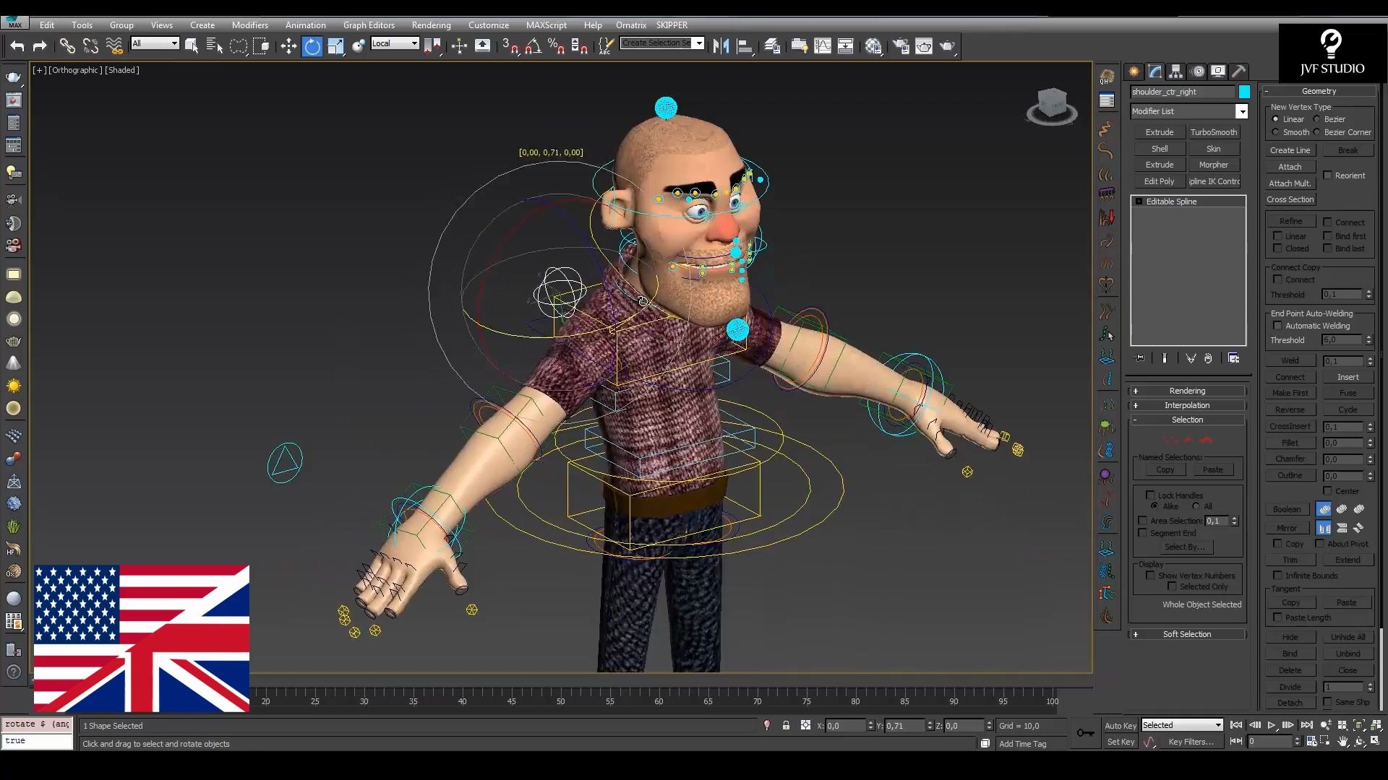Click the Animation menu item

point(305,24)
